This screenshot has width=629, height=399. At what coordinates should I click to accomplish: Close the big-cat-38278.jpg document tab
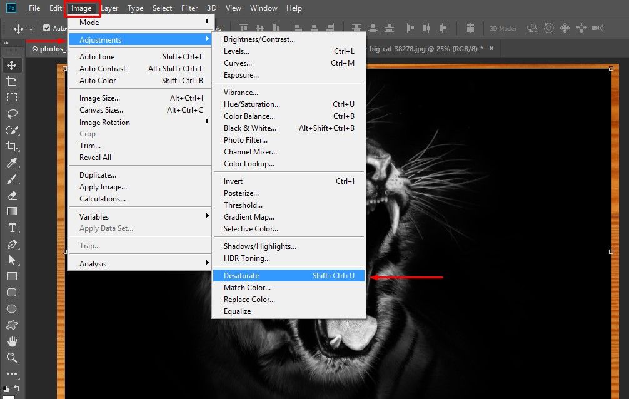point(491,48)
